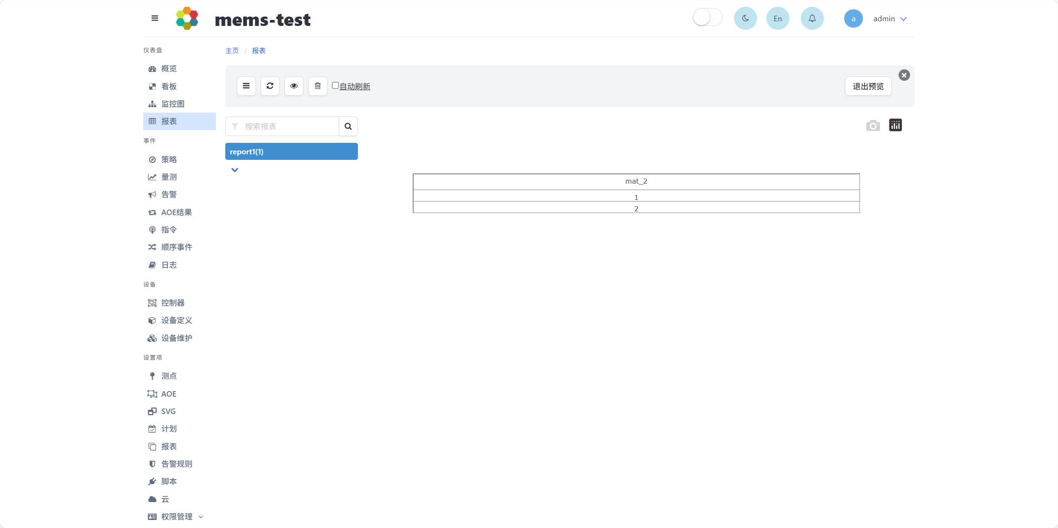Viewport: 1058px width, 528px height.
Task: Click the mems-test hexagon logo
Action: click(x=187, y=18)
